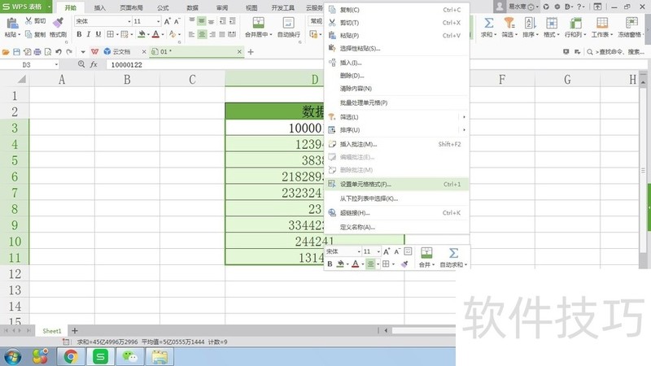This screenshot has width=651, height=366.
Task: Toggle center alignment in mini toolbar
Action: pyautogui.click(x=370, y=264)
